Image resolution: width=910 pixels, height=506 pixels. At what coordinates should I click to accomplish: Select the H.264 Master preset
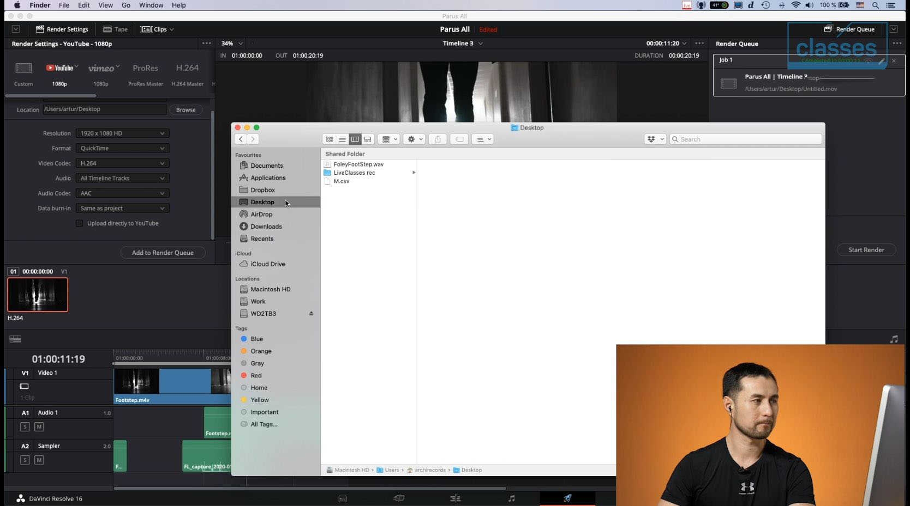[187, 74]
